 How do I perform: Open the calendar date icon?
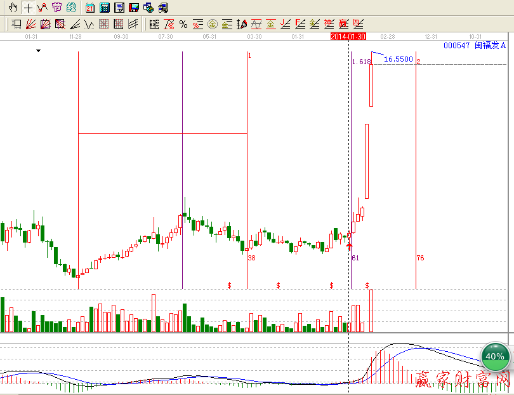89,8
